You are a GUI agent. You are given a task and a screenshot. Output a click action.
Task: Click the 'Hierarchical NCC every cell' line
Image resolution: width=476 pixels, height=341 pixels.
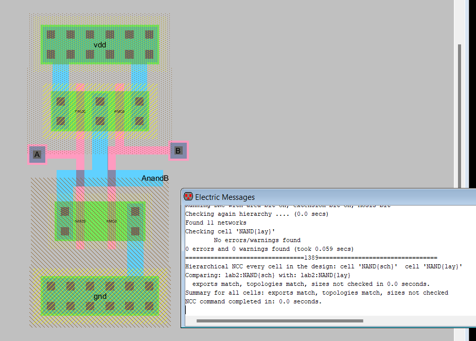click(x=324, y=266)
